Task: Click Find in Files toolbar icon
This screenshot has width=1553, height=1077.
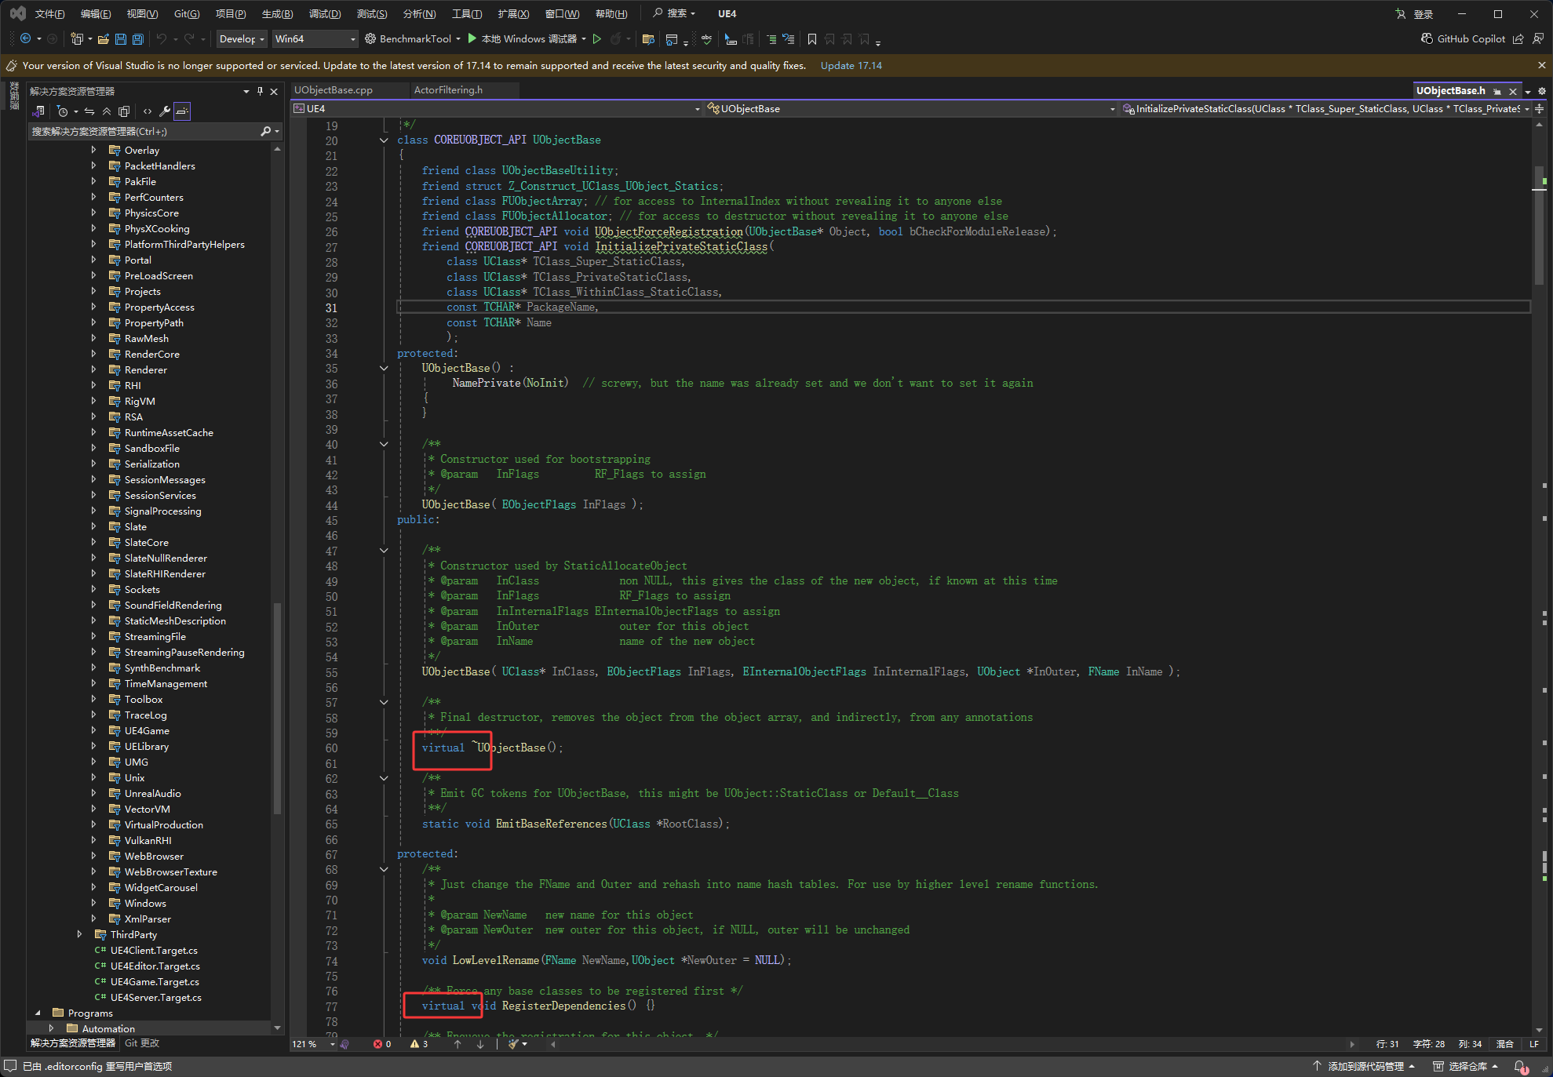Action: [x=648, y=38]
